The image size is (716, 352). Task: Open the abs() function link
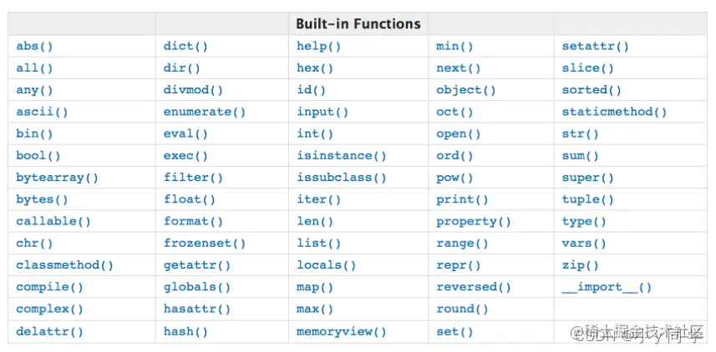(34, 47)
